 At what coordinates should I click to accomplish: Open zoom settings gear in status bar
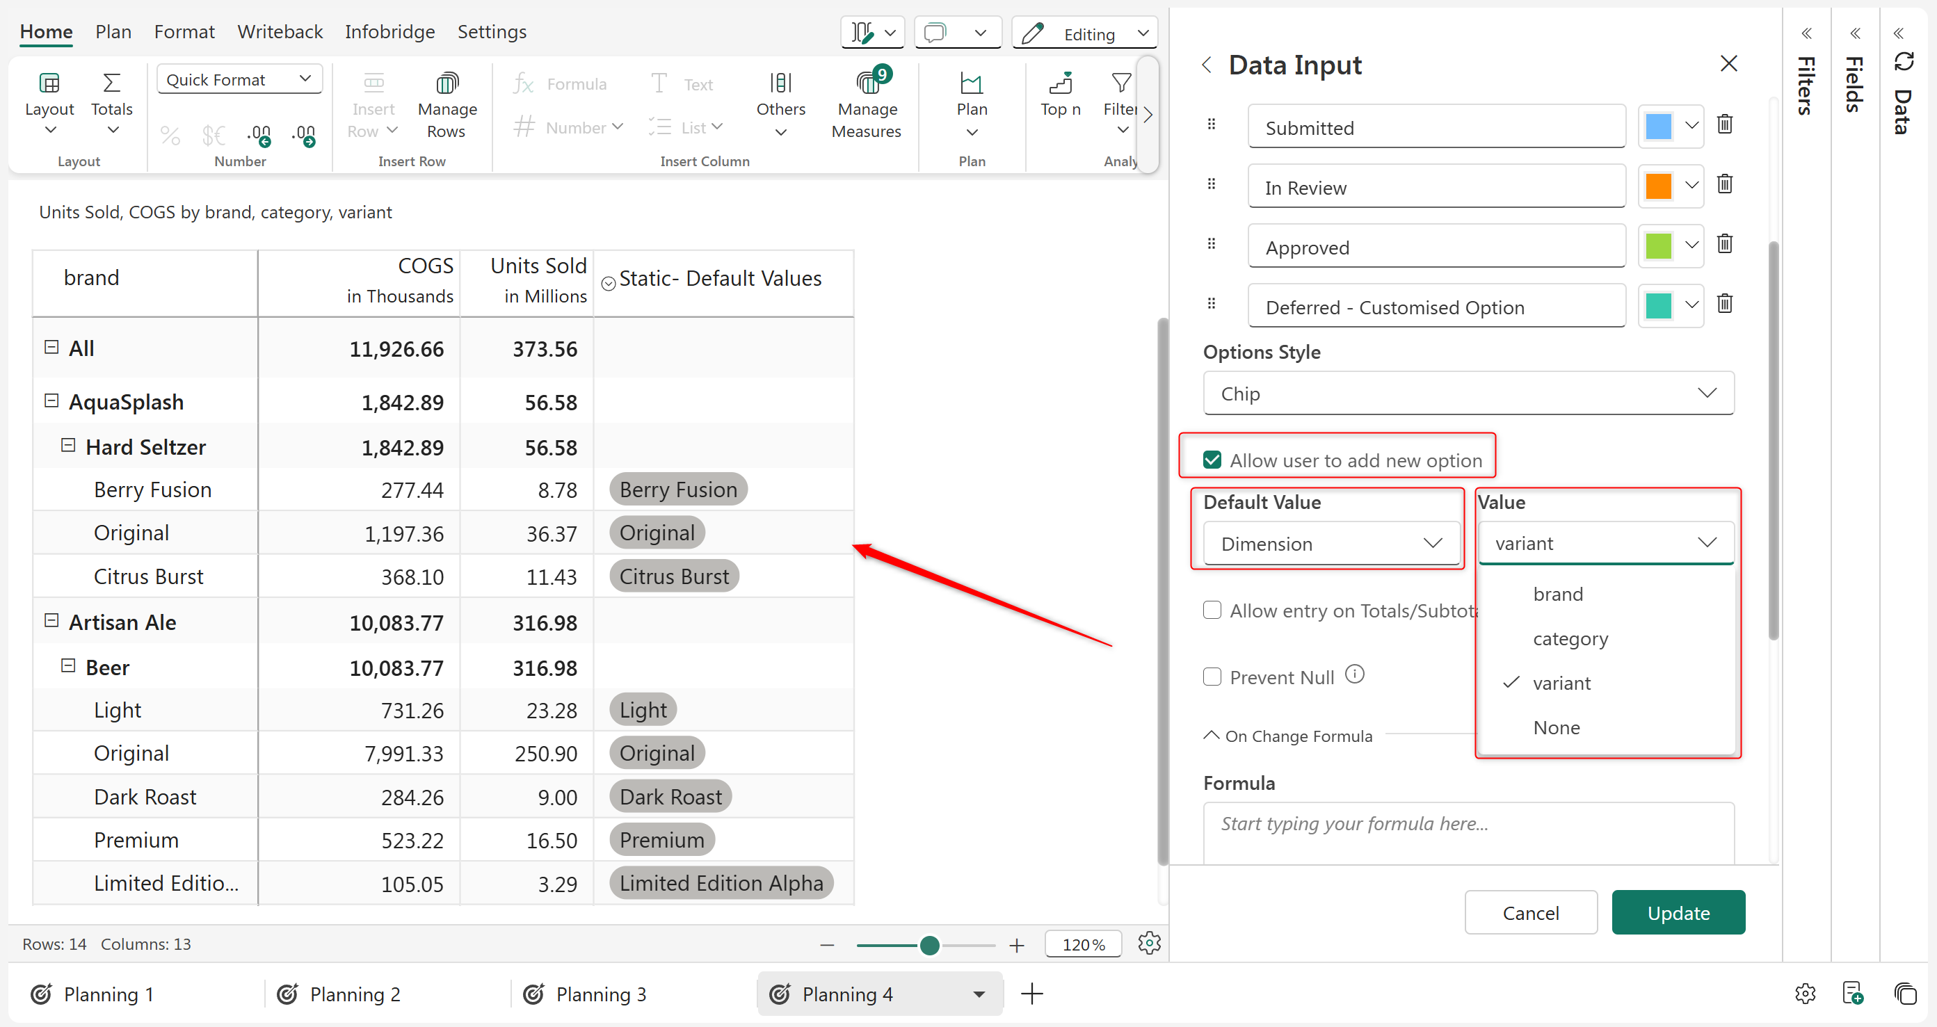1149,944
